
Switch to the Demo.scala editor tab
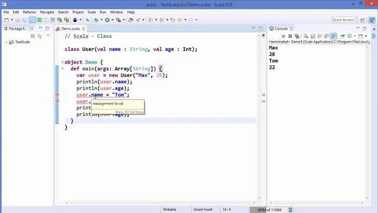[x=70, y=29]
